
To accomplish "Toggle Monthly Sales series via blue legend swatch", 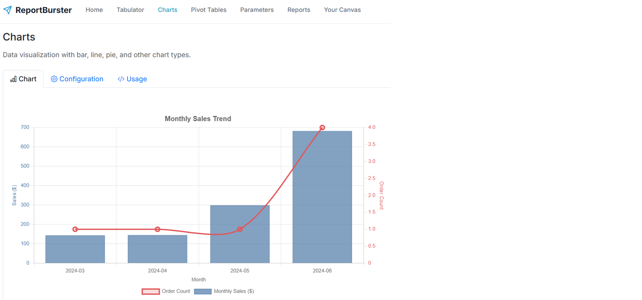I will [203, 291].
